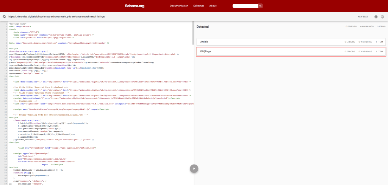This screenshot has height=185, width=388.
Task: Focus the Schema.org search field
Action: 245,6
